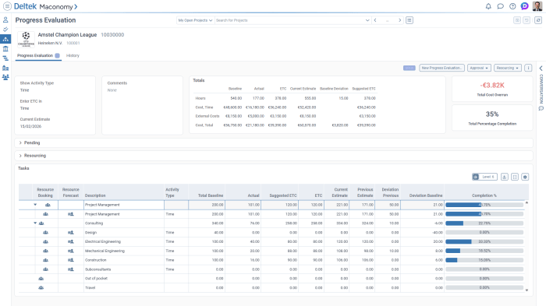Click the export download icon above the Tasks table
Screen dimensions: 546x306
coord(504,177)
